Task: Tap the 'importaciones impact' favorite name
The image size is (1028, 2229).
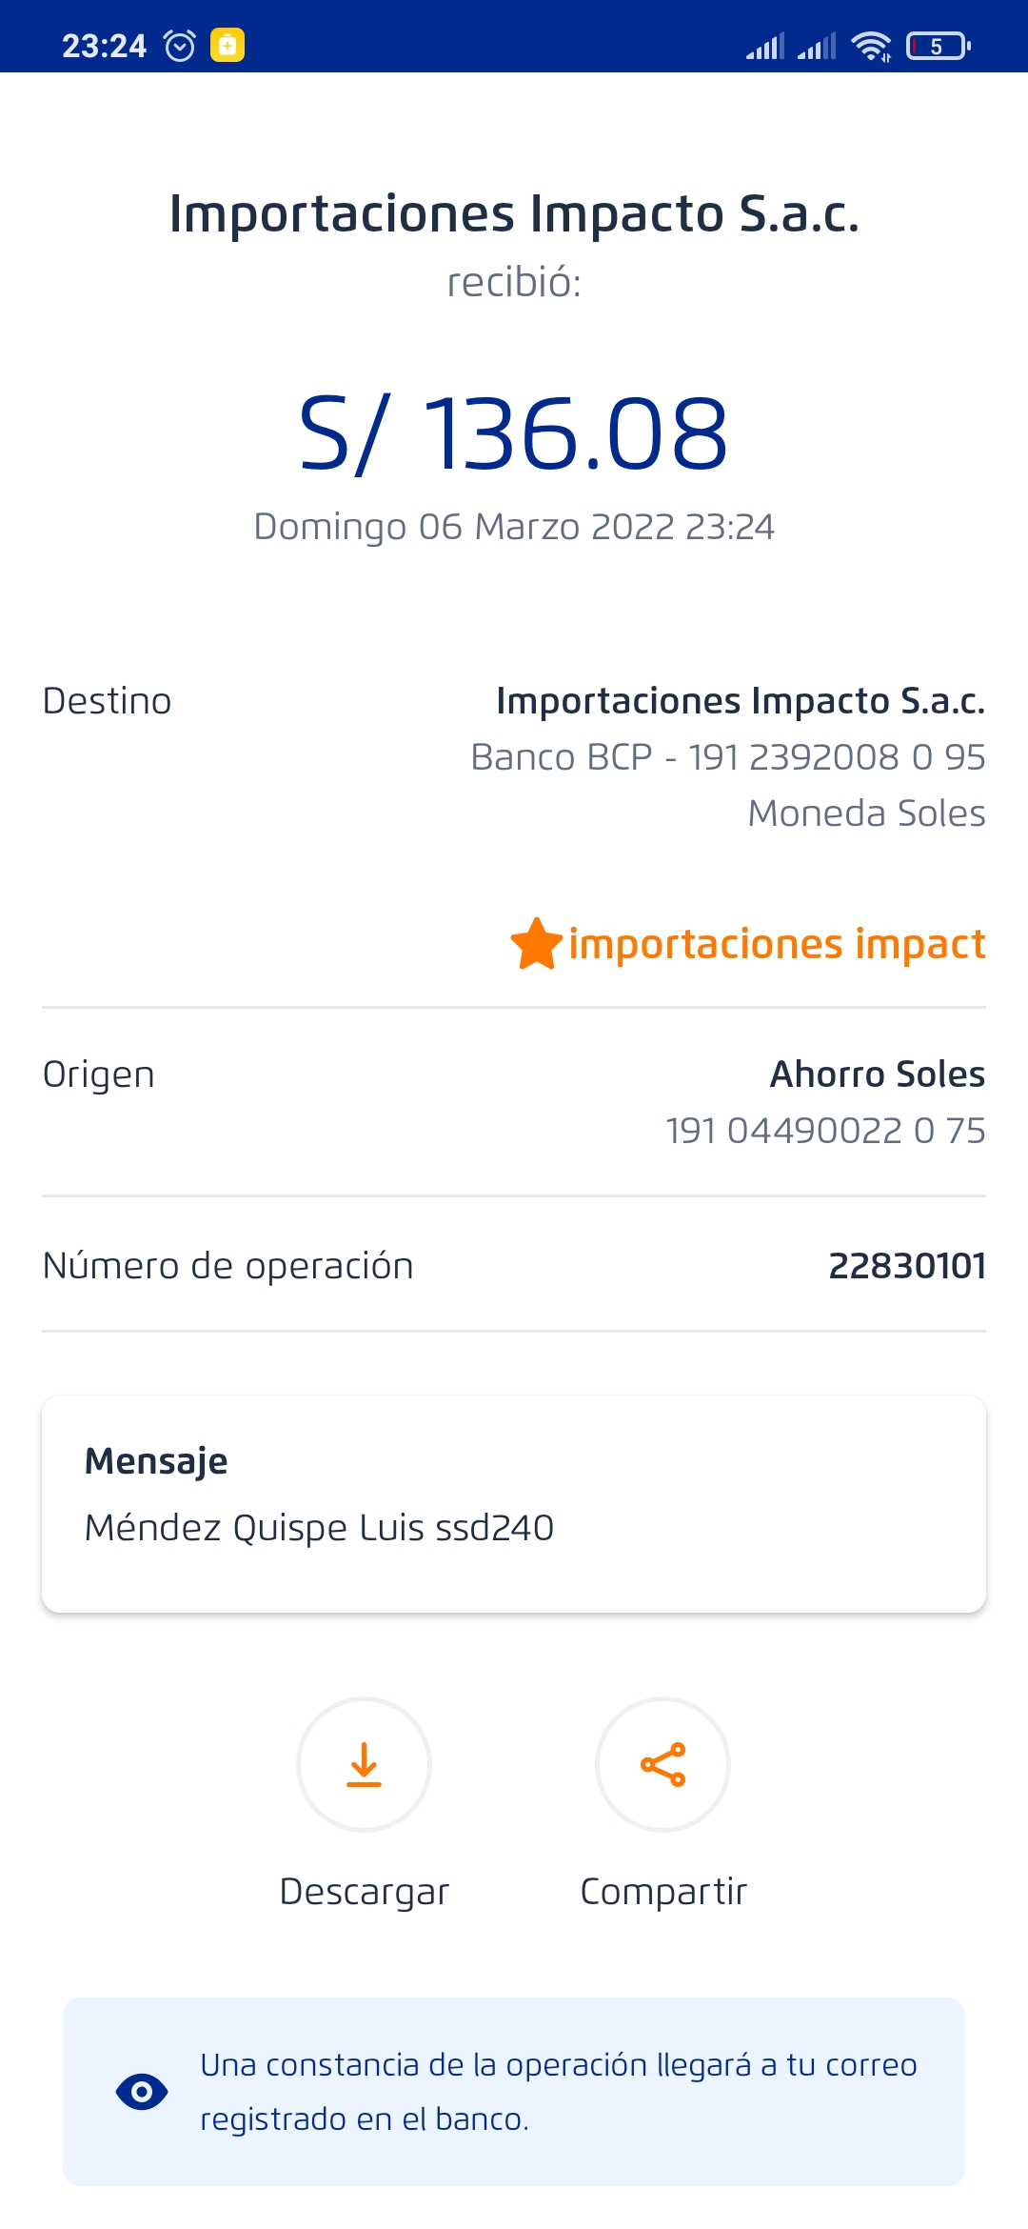Action: 777,944
